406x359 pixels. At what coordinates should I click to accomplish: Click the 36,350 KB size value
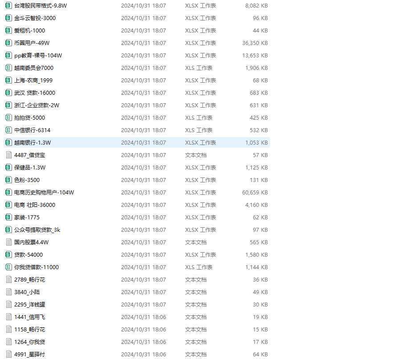pos(255,43)
